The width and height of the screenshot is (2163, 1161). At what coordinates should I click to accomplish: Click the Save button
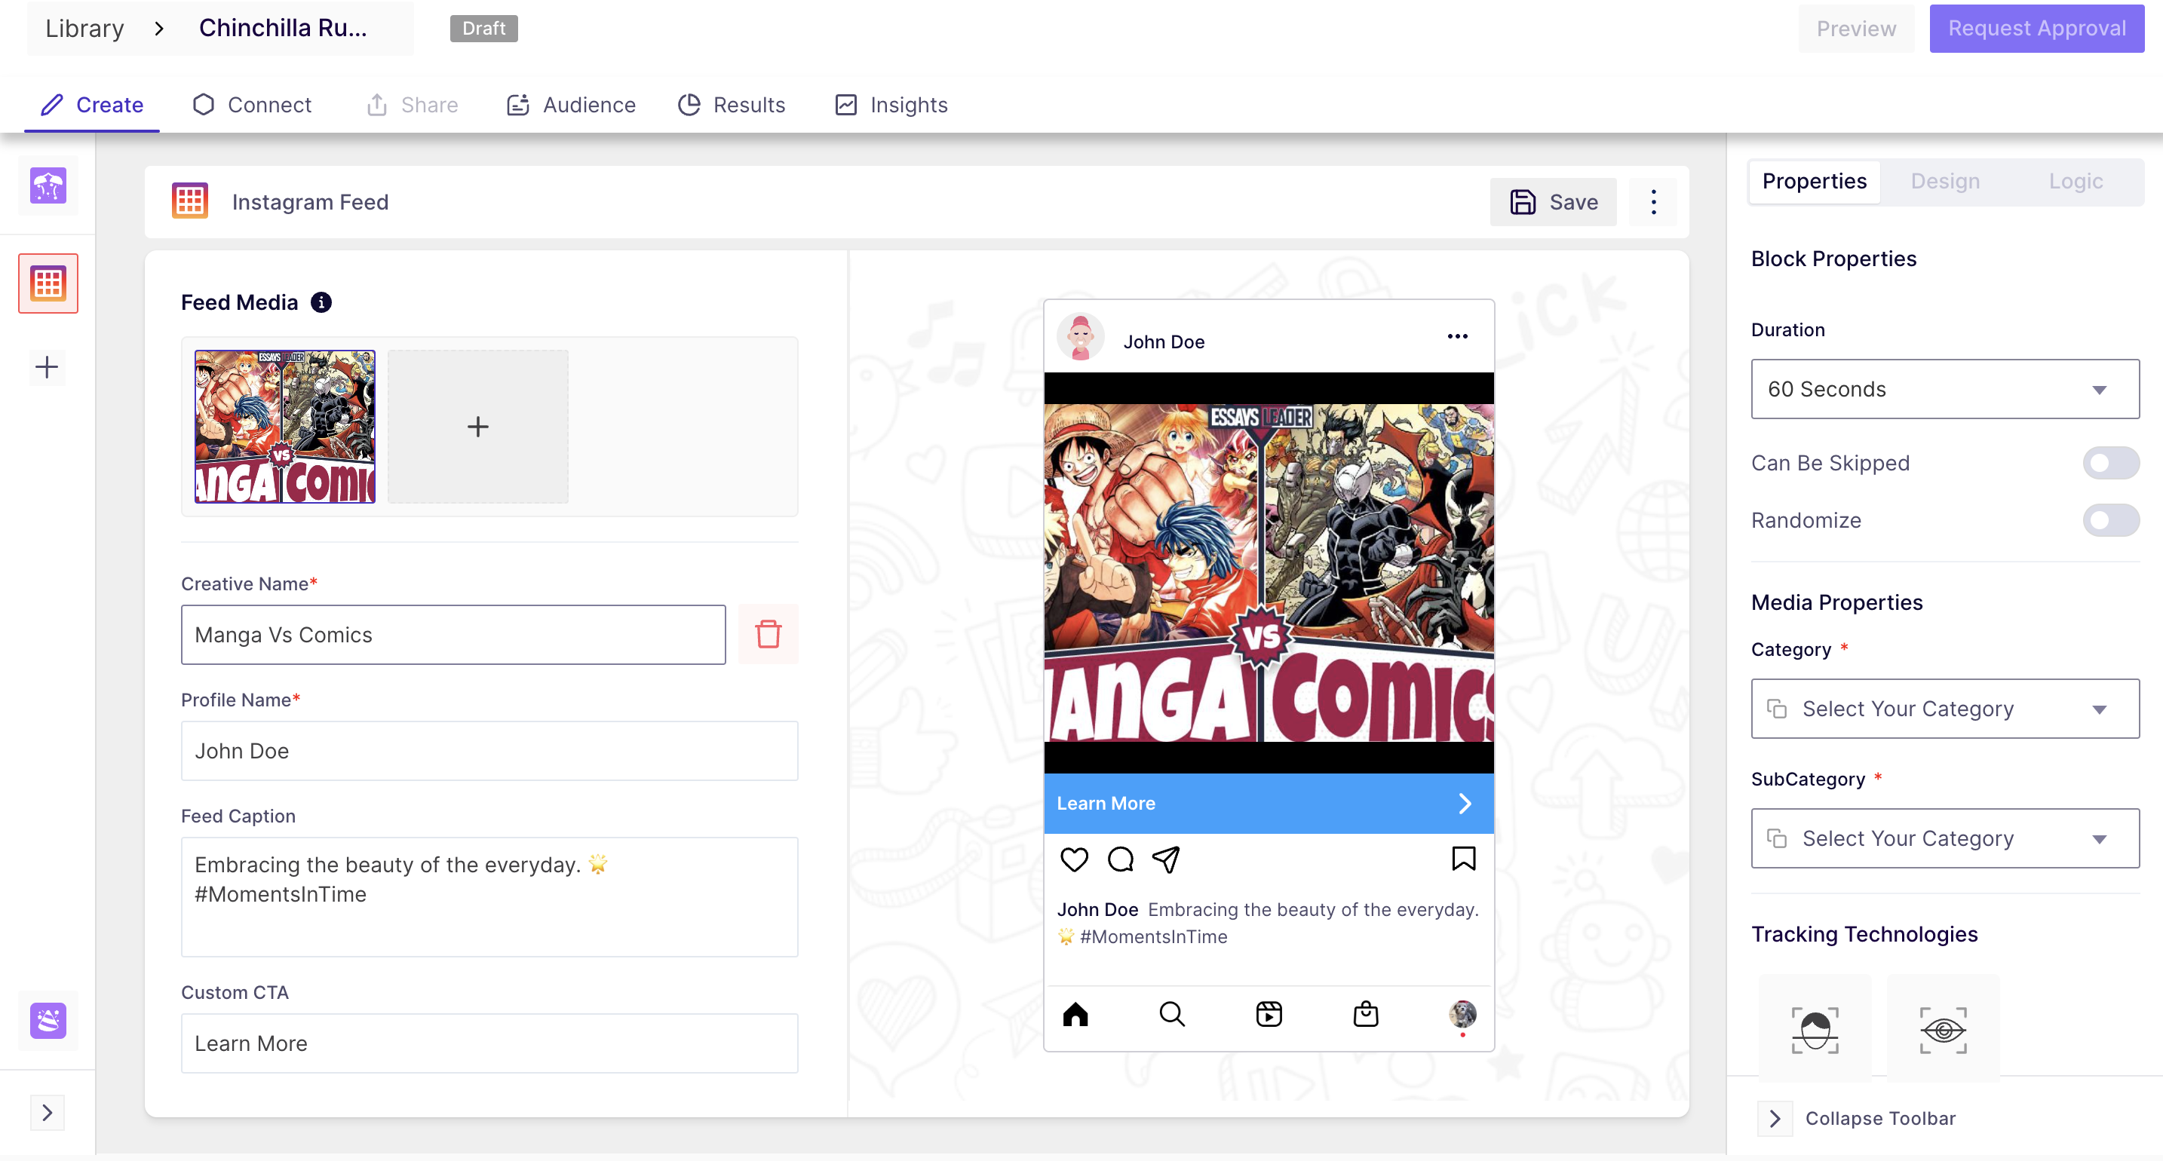click(x=1554, y=201)
